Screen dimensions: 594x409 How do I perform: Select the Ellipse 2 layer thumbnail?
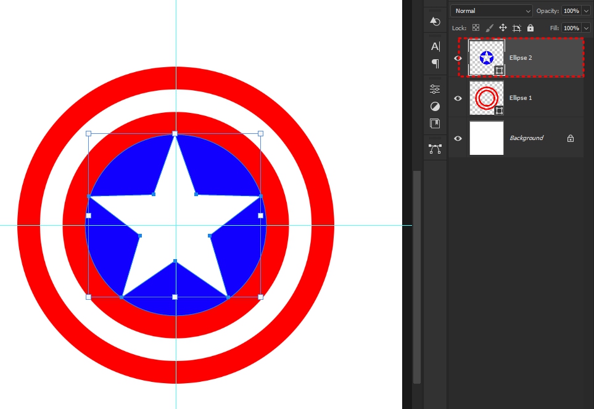(x=487, y=57)
